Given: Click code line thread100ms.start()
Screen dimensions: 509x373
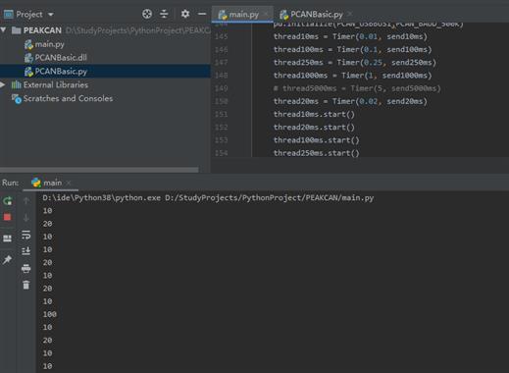Looking at the screenshot, I should point(316,140).
